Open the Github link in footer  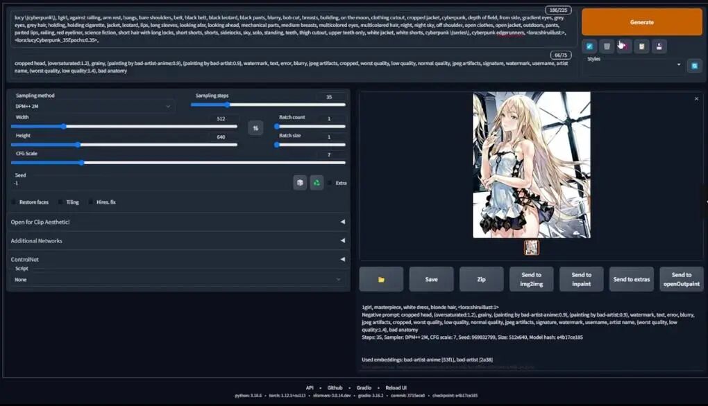[335, 387]
